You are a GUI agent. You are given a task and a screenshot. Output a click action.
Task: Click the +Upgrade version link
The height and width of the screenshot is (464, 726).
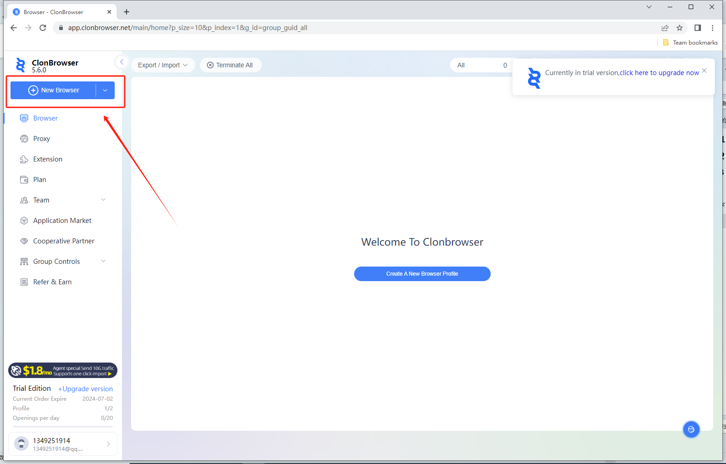[86, 389]
